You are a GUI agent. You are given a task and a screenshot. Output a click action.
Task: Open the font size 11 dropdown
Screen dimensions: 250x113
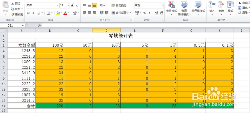(68, 5)
